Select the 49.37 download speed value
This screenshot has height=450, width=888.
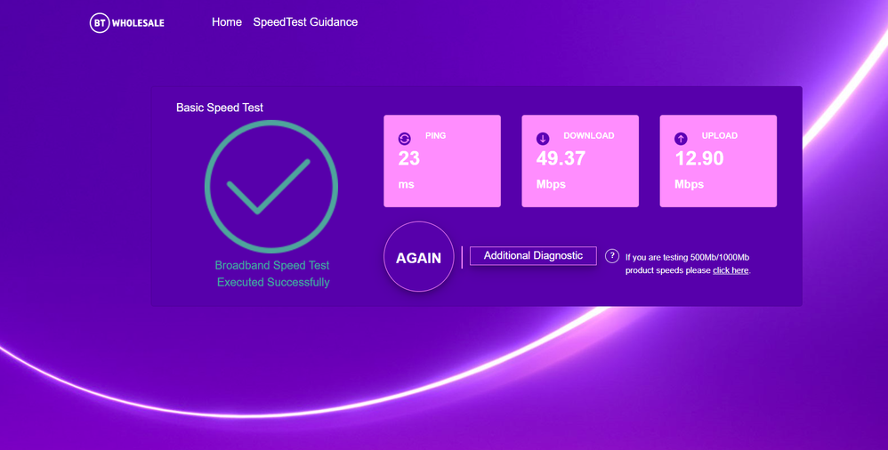pos(561,159)
